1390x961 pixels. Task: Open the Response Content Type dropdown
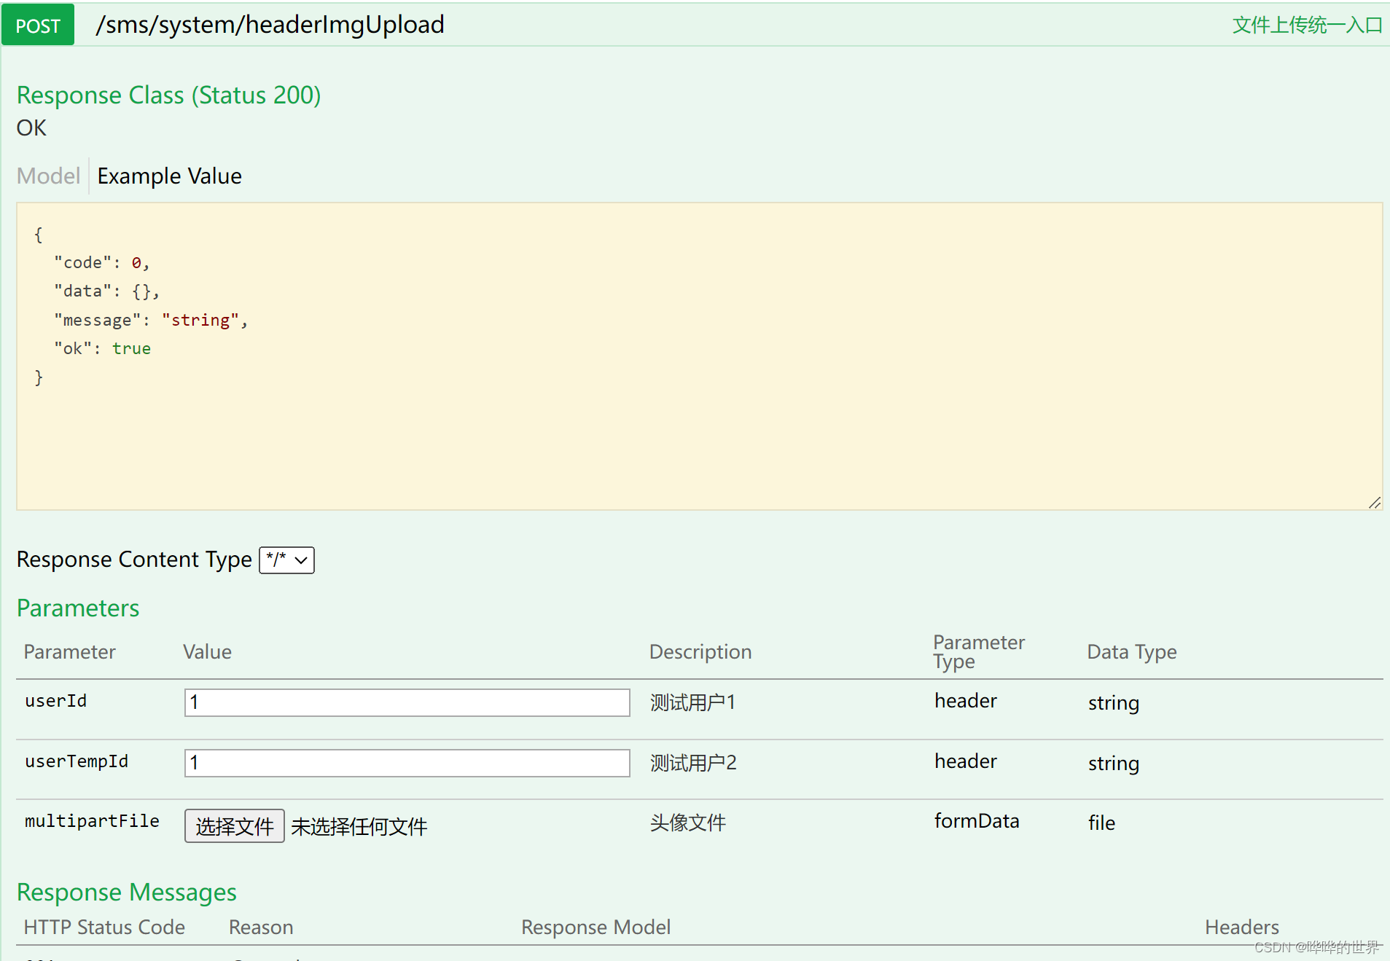[287, 560]
